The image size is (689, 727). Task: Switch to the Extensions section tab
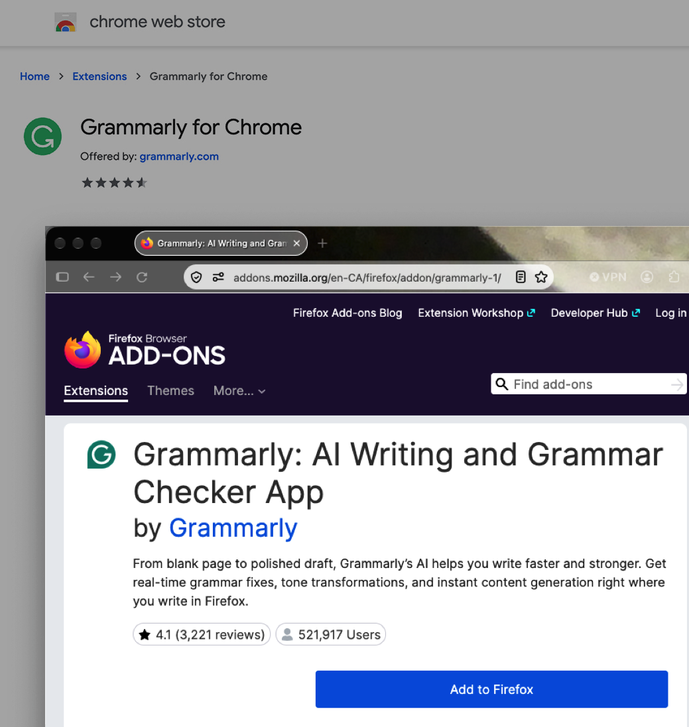tap(96, 391)
